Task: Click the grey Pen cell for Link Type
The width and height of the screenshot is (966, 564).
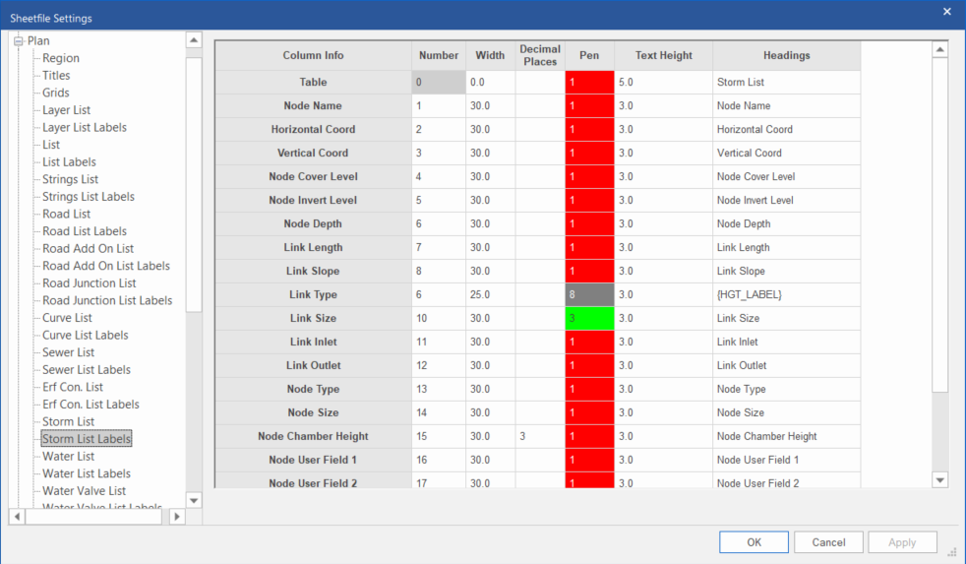Action: click(589, 294)
